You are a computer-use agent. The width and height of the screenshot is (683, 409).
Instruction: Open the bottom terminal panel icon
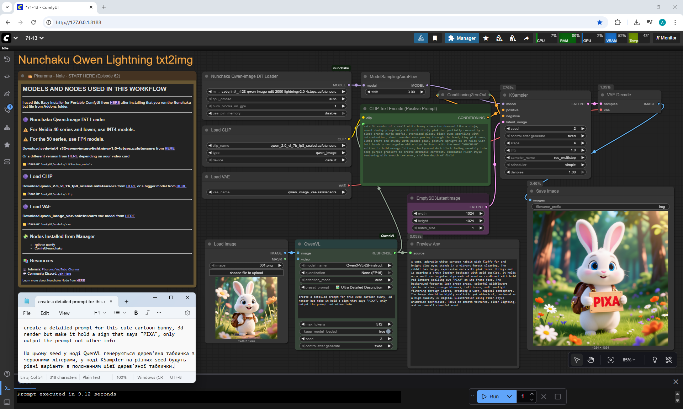pos(7,388)
